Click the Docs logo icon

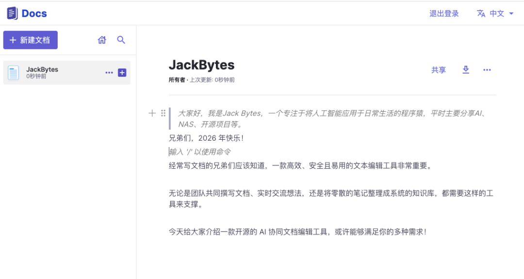[12, 14]
